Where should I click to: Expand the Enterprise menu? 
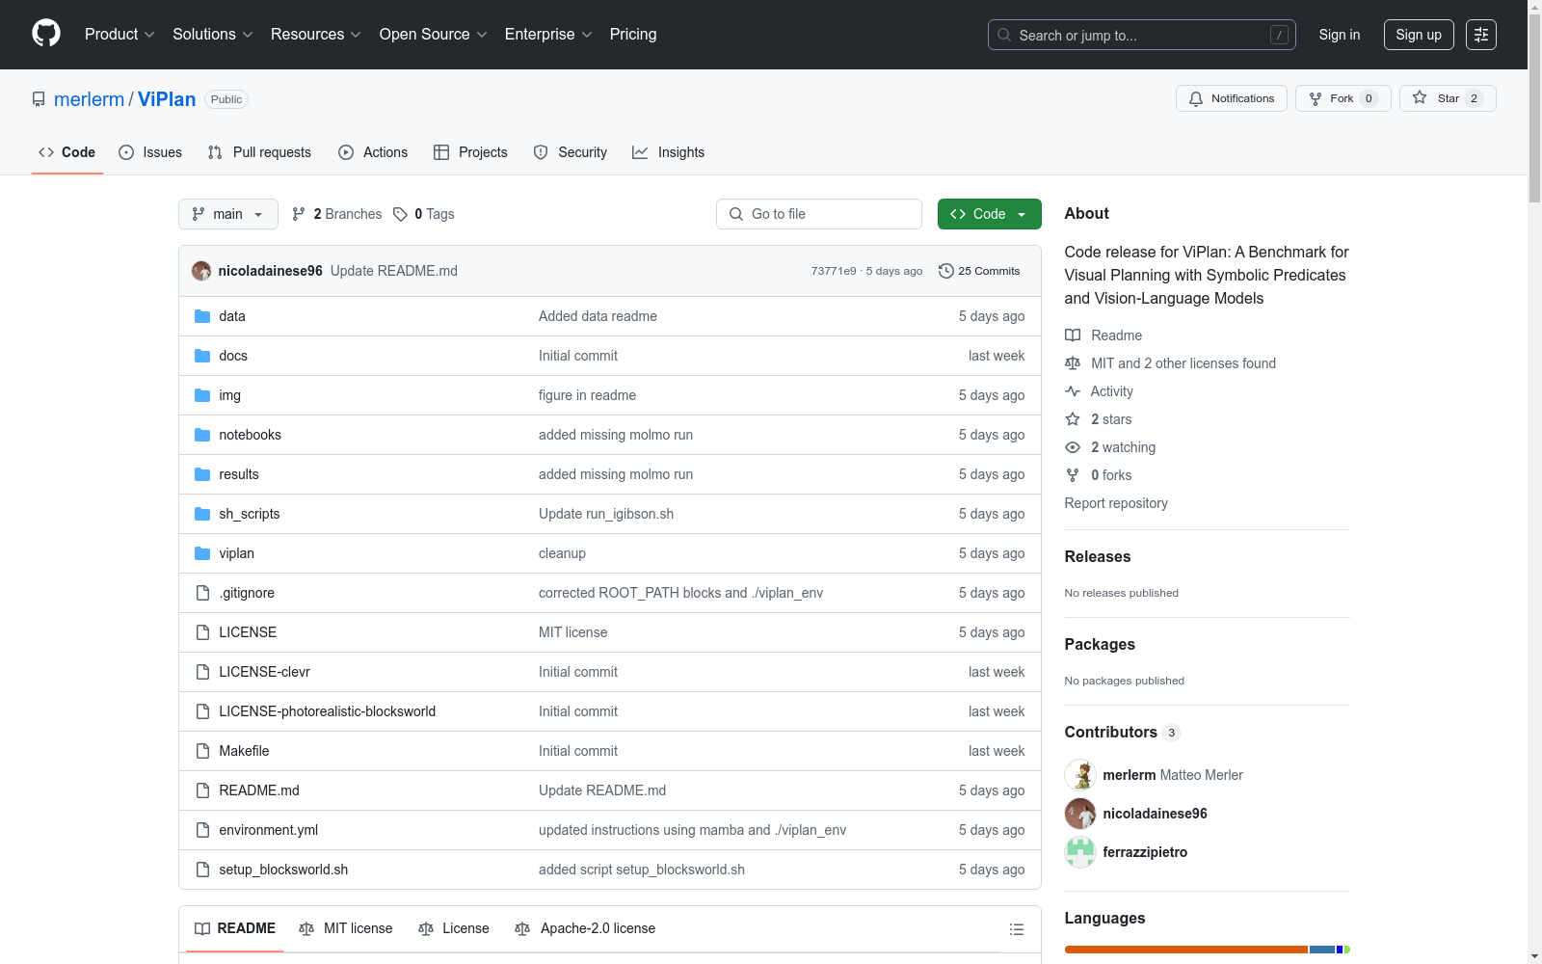click(x=548, y=35)
